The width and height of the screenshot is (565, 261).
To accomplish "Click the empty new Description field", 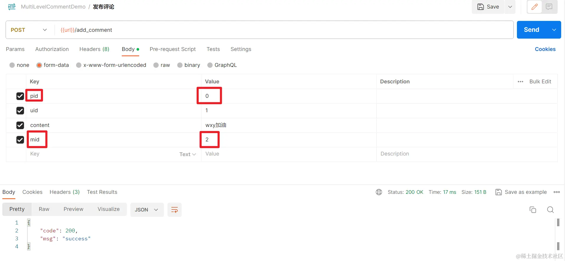I will point(467,154).
